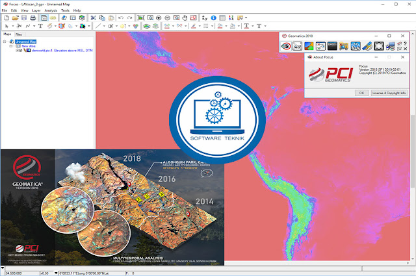Open the attribute table grid icon

[222, 18]
